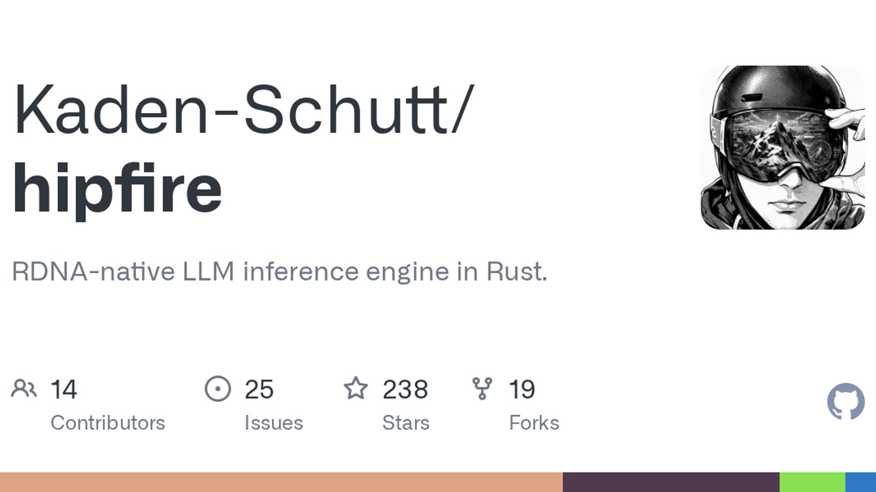
Task: Click the Contributors label
Action: click(108, 423)
